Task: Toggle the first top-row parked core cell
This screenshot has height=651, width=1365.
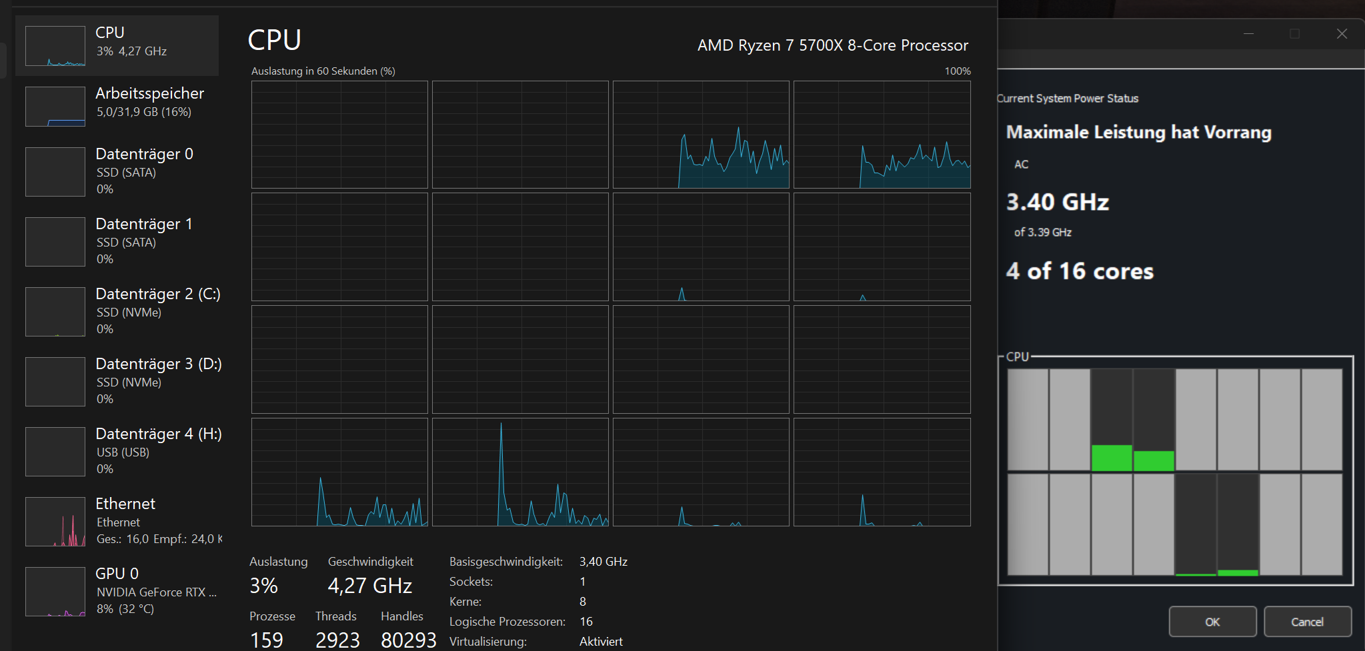Action: coord(1027,420)
